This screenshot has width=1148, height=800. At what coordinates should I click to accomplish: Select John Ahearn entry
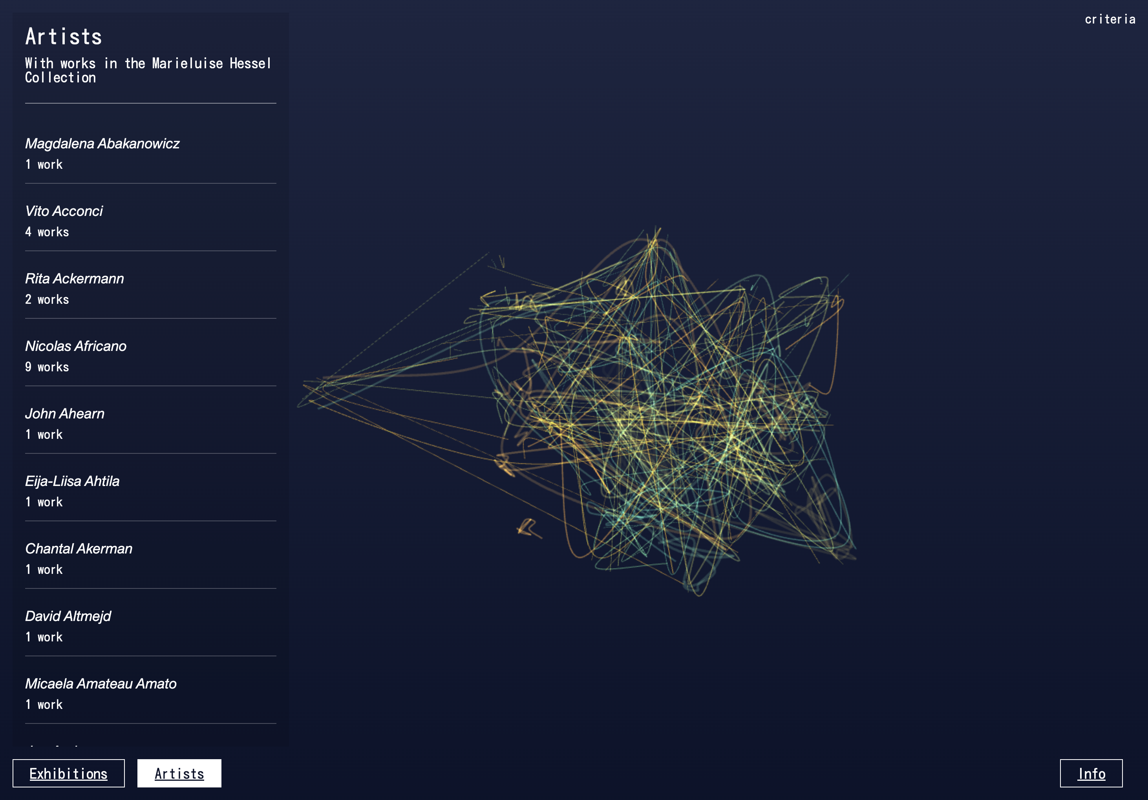64,414
